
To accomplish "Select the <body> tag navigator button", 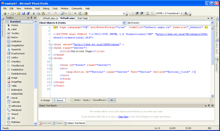I will 87,100.
